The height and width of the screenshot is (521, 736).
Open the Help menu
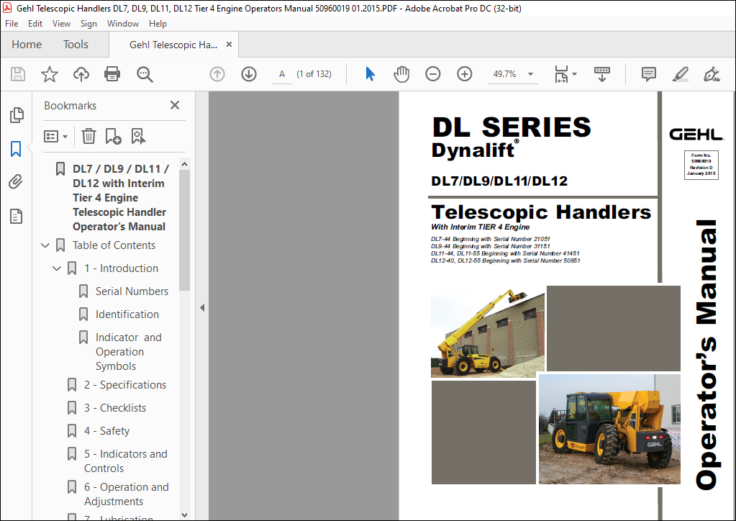158,24
